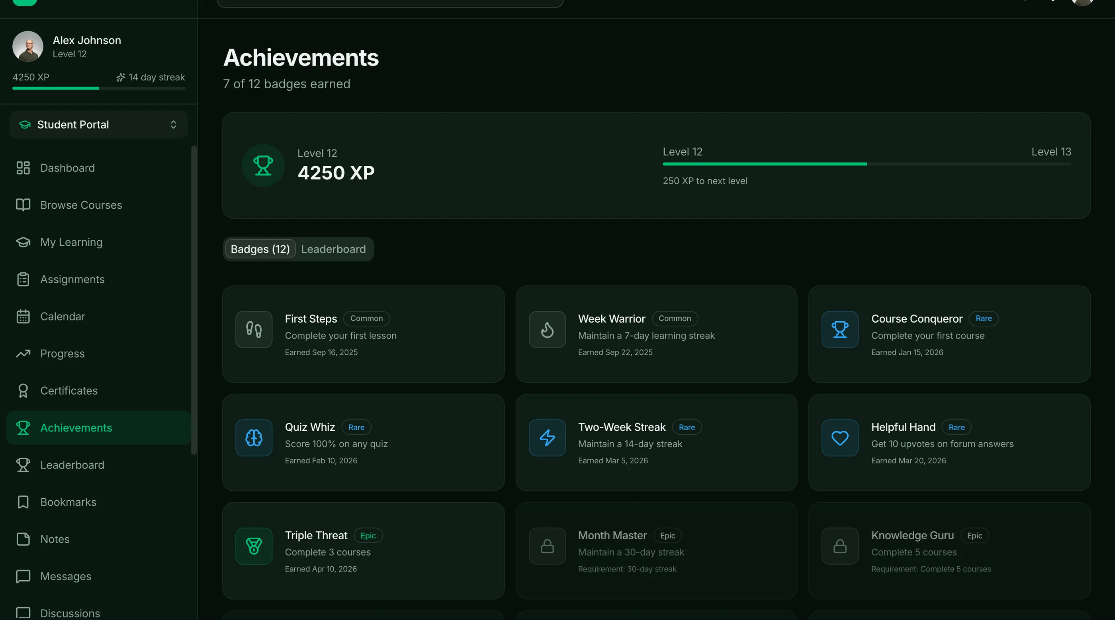Click the Notes page icon
Screen dimensions: 1115x620
pyautogui.click(x=23, y=539)
